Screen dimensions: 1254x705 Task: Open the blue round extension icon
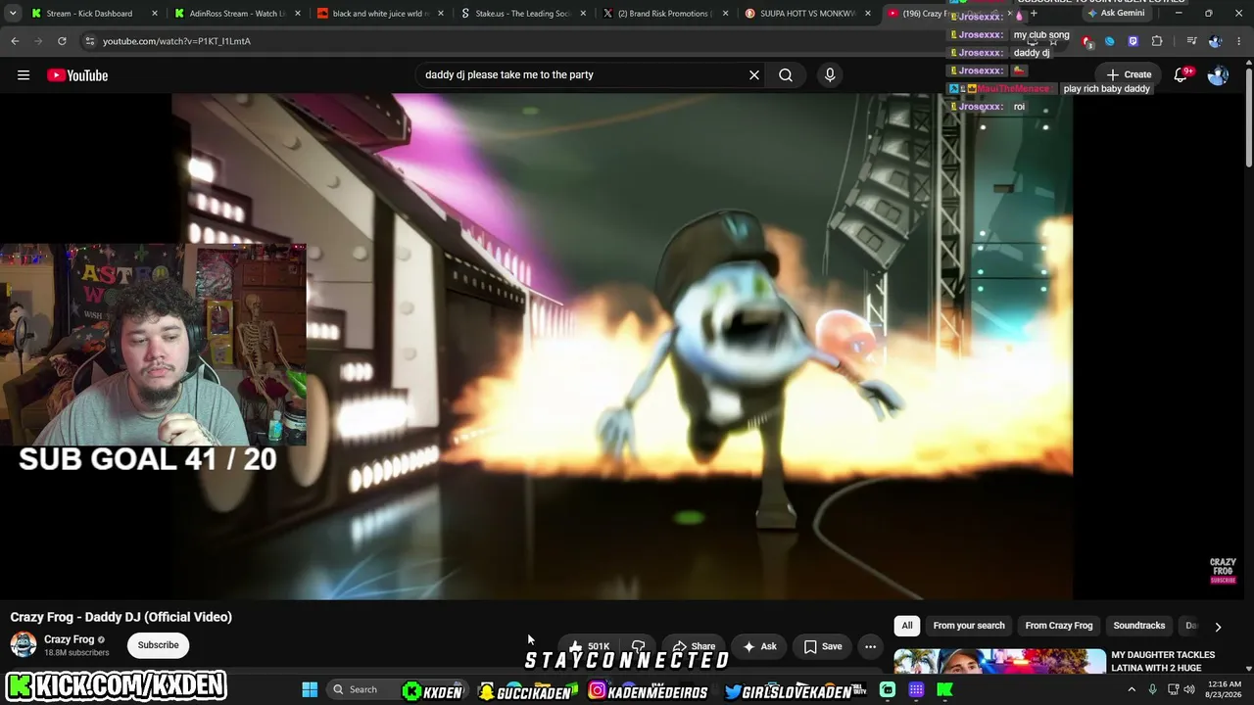(x=1110, y=41)
